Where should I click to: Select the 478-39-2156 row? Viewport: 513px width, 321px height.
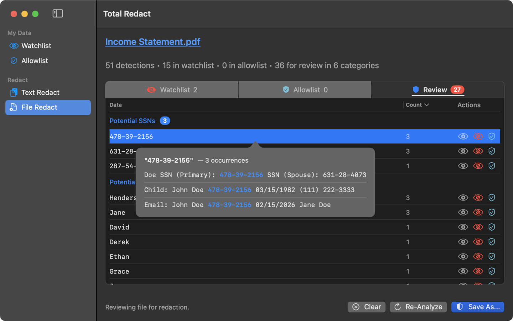[305, 137]
